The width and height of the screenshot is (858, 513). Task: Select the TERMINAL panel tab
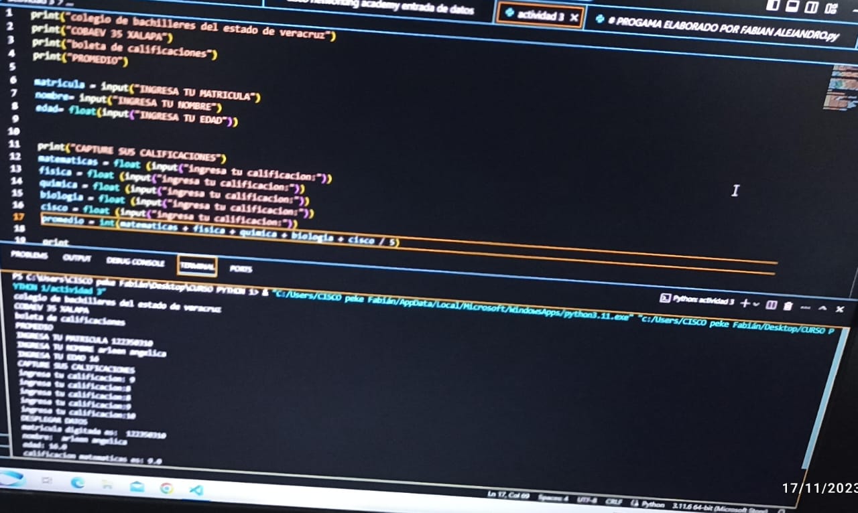(197, 266)
